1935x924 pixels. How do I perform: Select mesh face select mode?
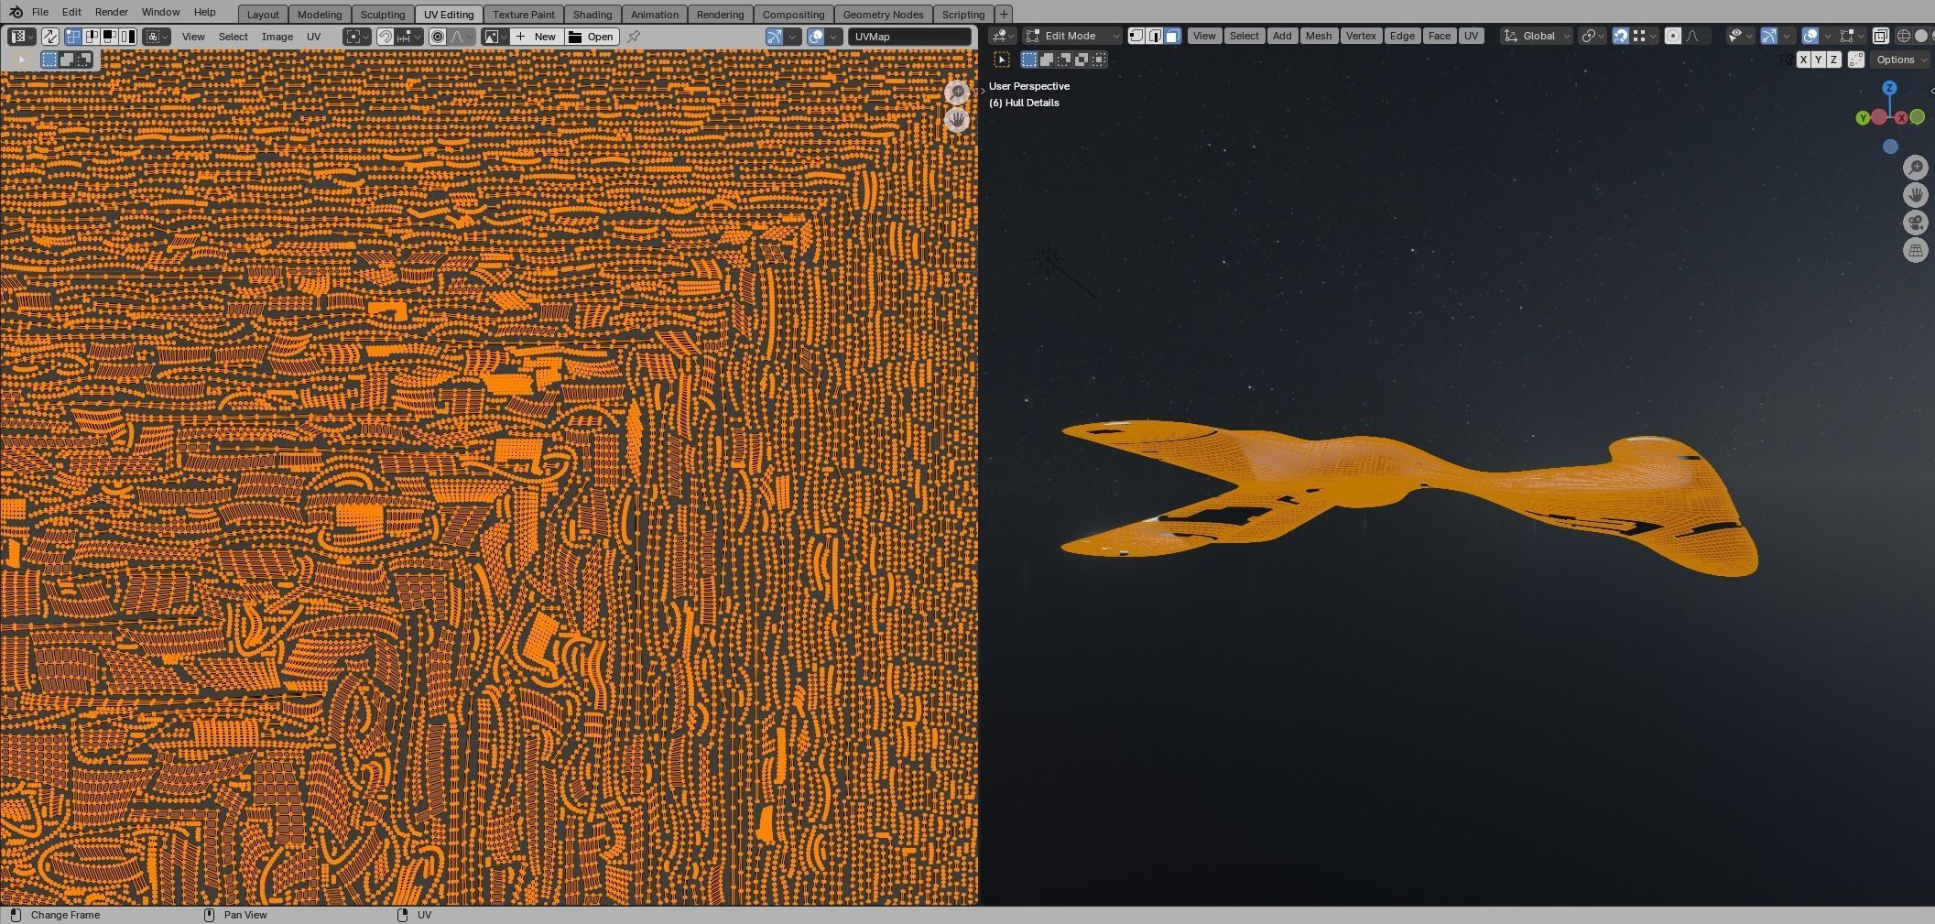pyautogui.click(x=1173, y=36)
